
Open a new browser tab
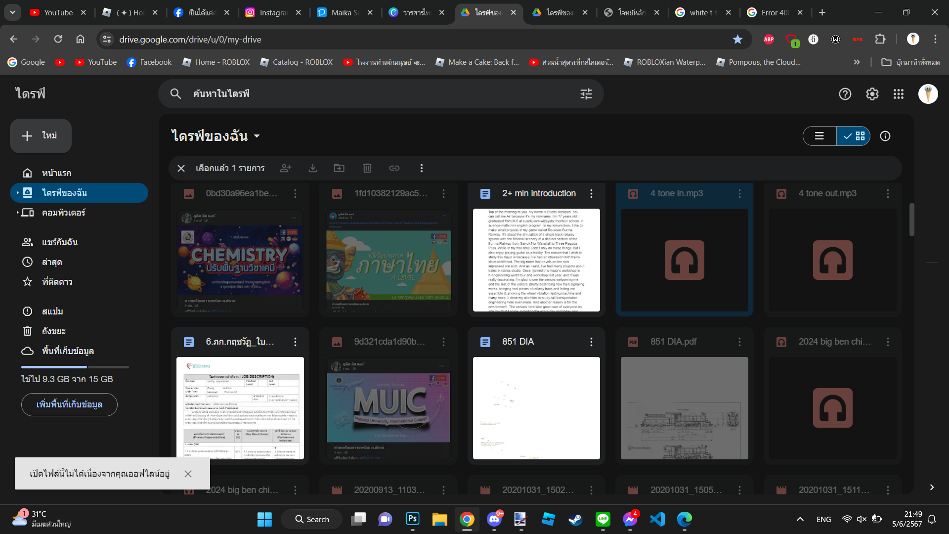822,12
